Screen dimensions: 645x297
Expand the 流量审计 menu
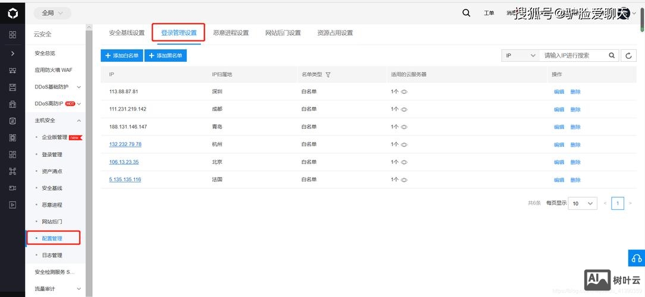click(x=79, y=289)
